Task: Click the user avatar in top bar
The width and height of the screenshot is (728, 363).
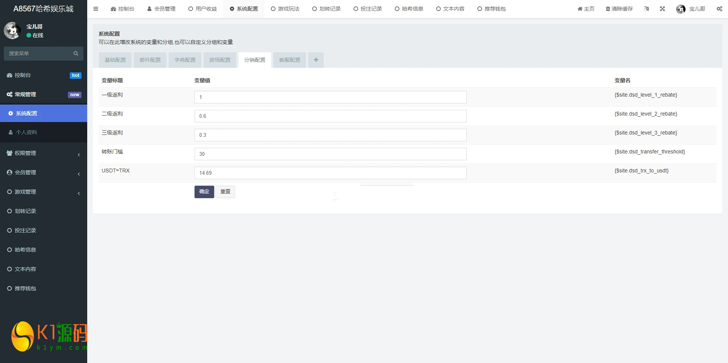Action: click(681, 9)
